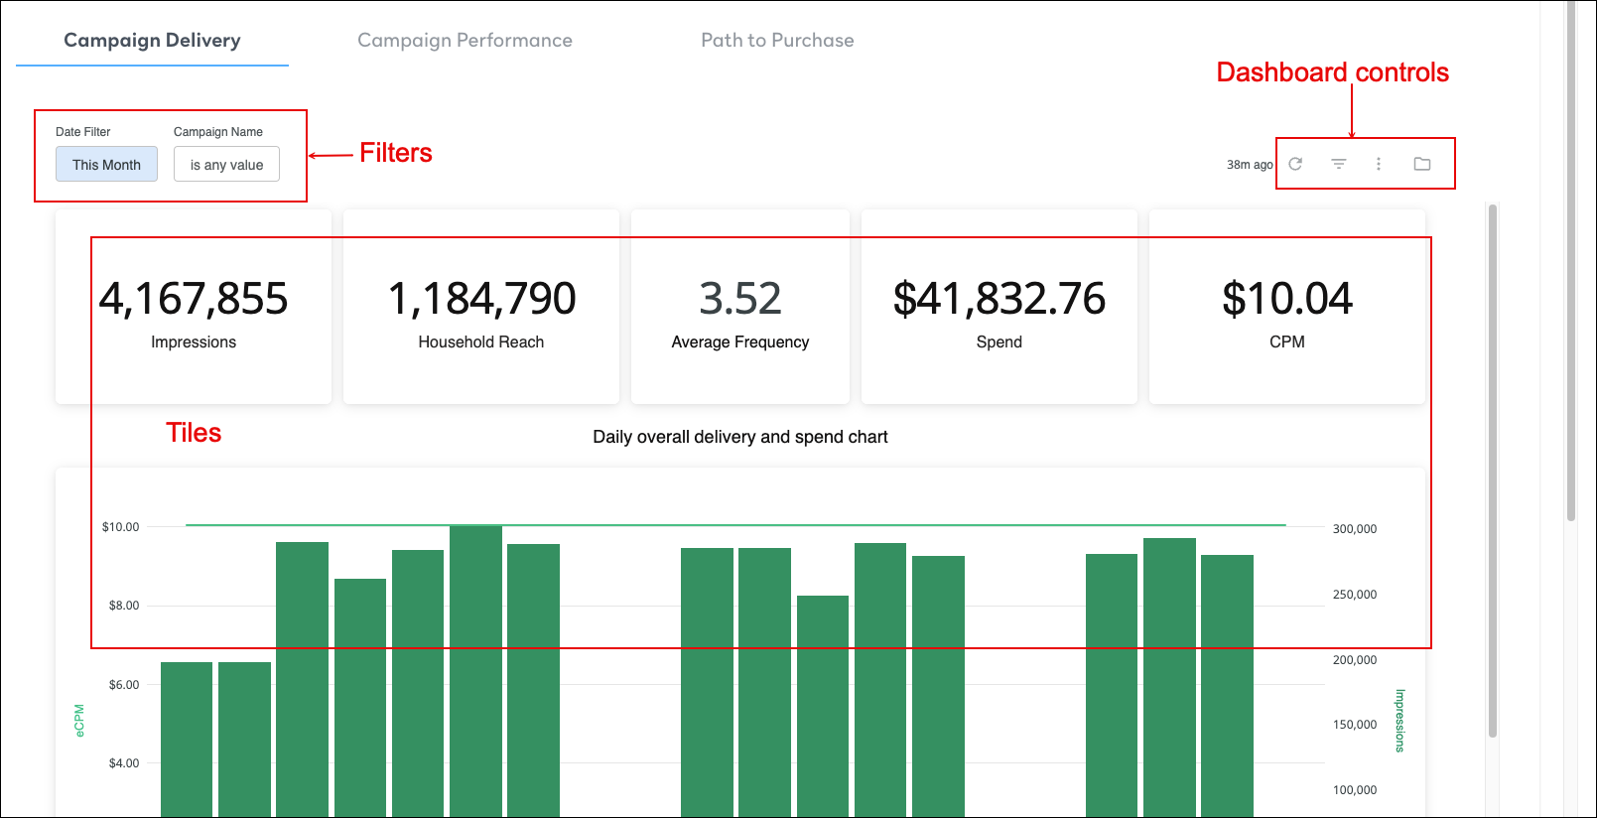Select the Household Reach tile value 1,184,790
This screenshot has height=818, width=1597.
[x=481, y=299]
